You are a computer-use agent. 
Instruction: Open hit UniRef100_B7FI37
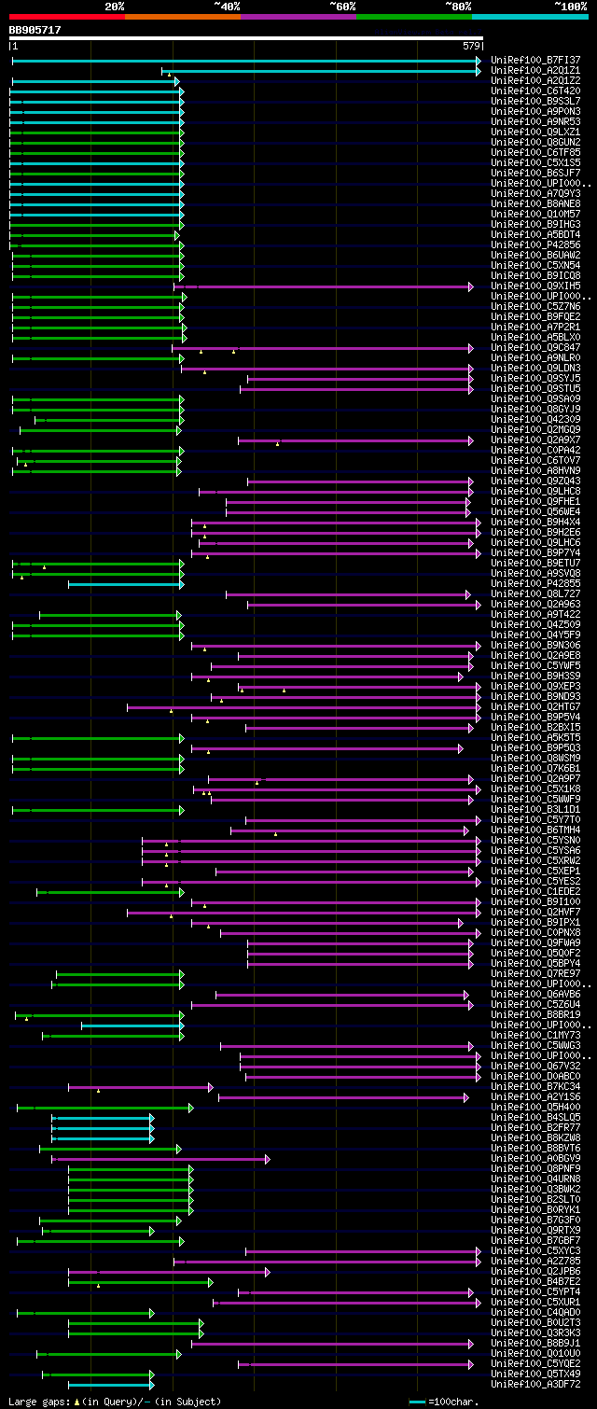535,60
